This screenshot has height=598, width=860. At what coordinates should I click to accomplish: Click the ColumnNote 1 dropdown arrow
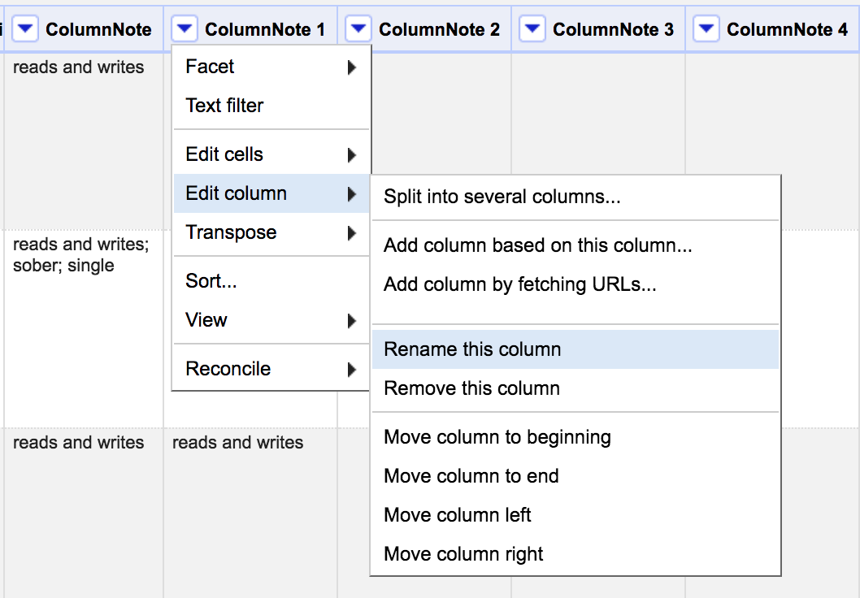click(185, 30)
